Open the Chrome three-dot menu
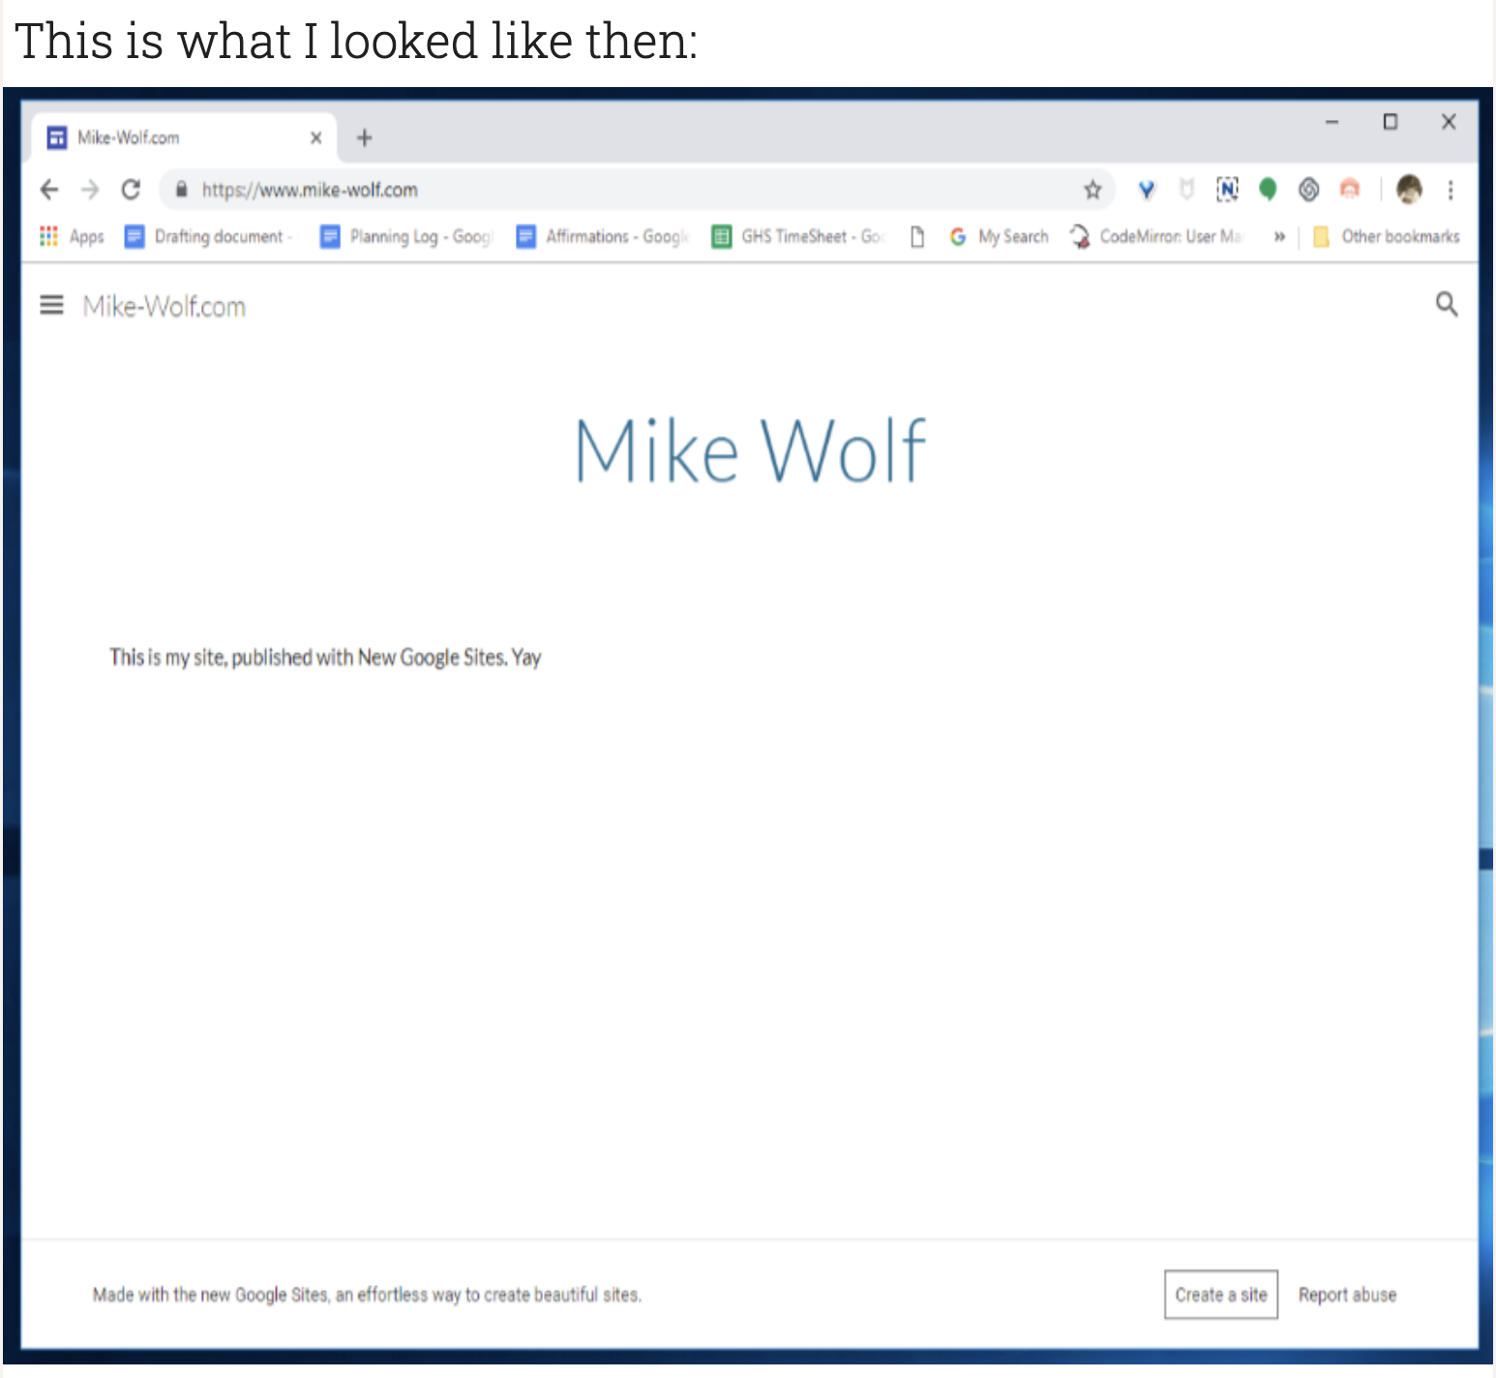This screenshot has width=1496, height=1378. [1451, 190]
